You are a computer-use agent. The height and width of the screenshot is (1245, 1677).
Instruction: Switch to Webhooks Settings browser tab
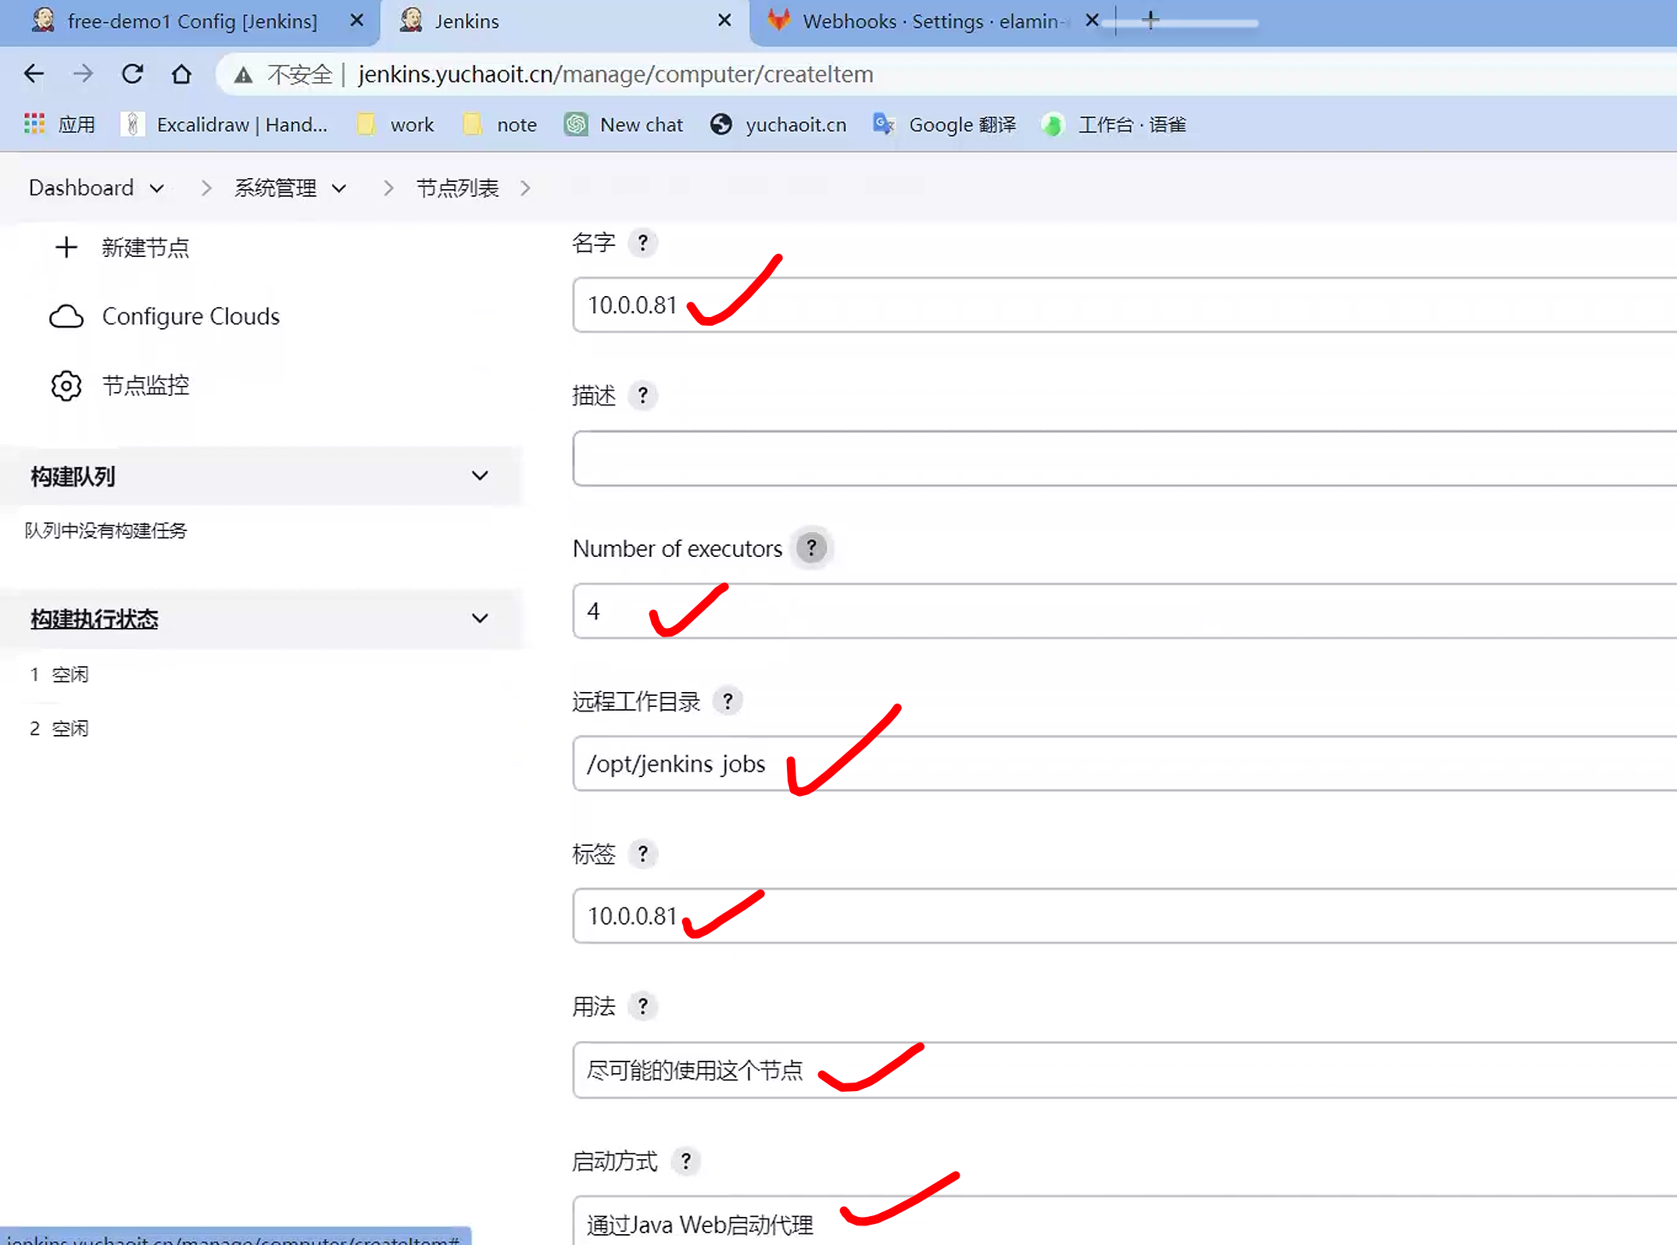pos(930,21)
